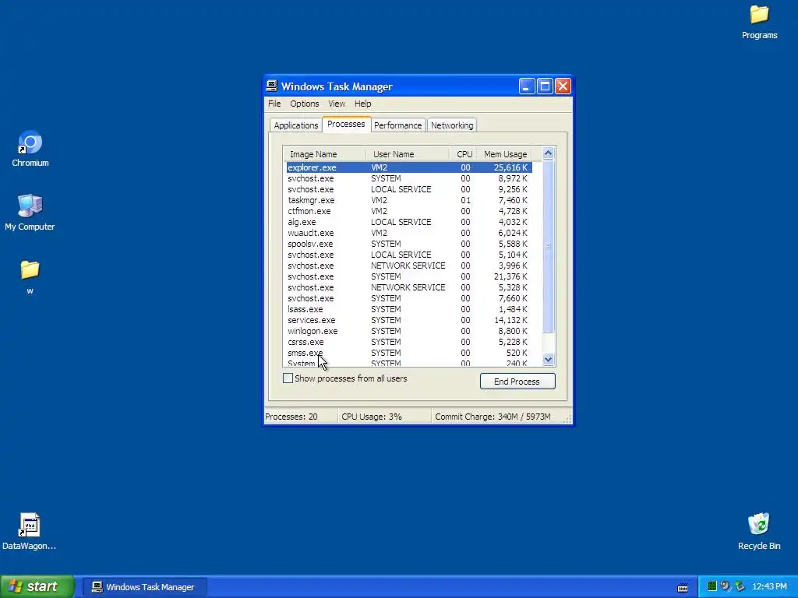
Task: Select the Recycle Bin icon
Action: [x=759, y=531]
